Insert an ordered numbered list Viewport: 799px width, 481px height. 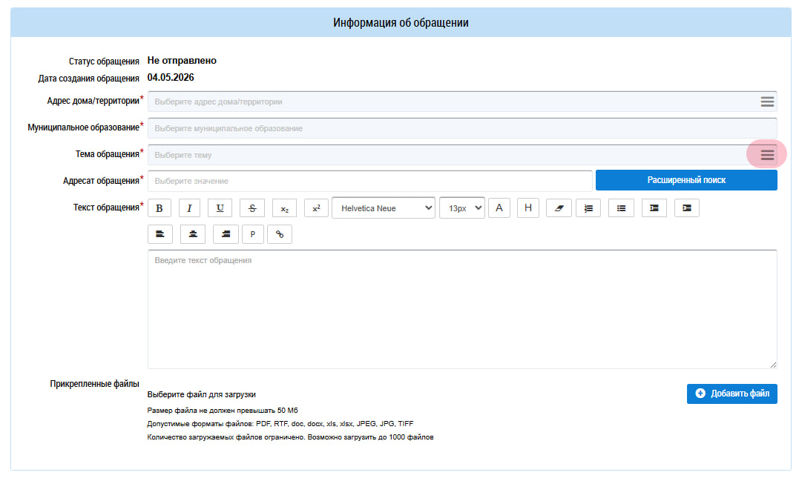588,208
